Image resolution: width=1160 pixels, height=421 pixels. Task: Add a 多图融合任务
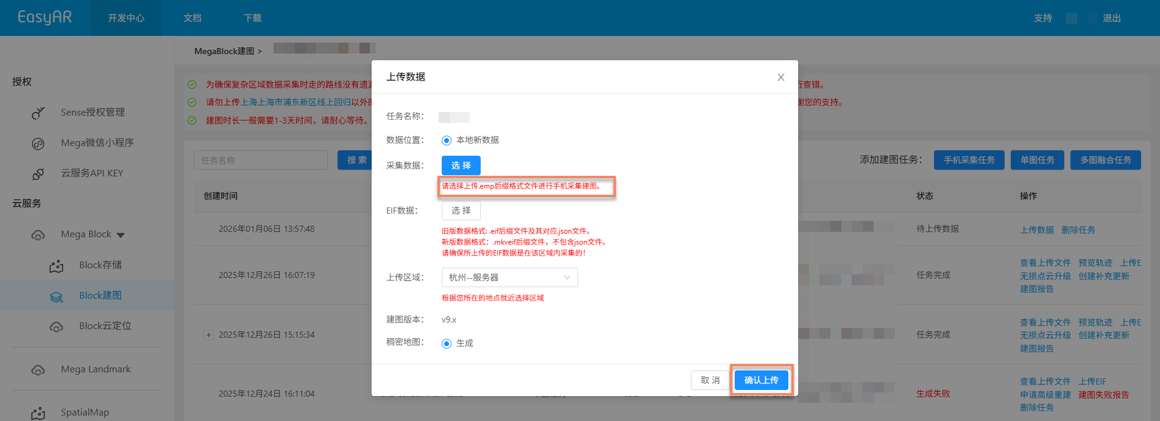(x=1106, y=160)
